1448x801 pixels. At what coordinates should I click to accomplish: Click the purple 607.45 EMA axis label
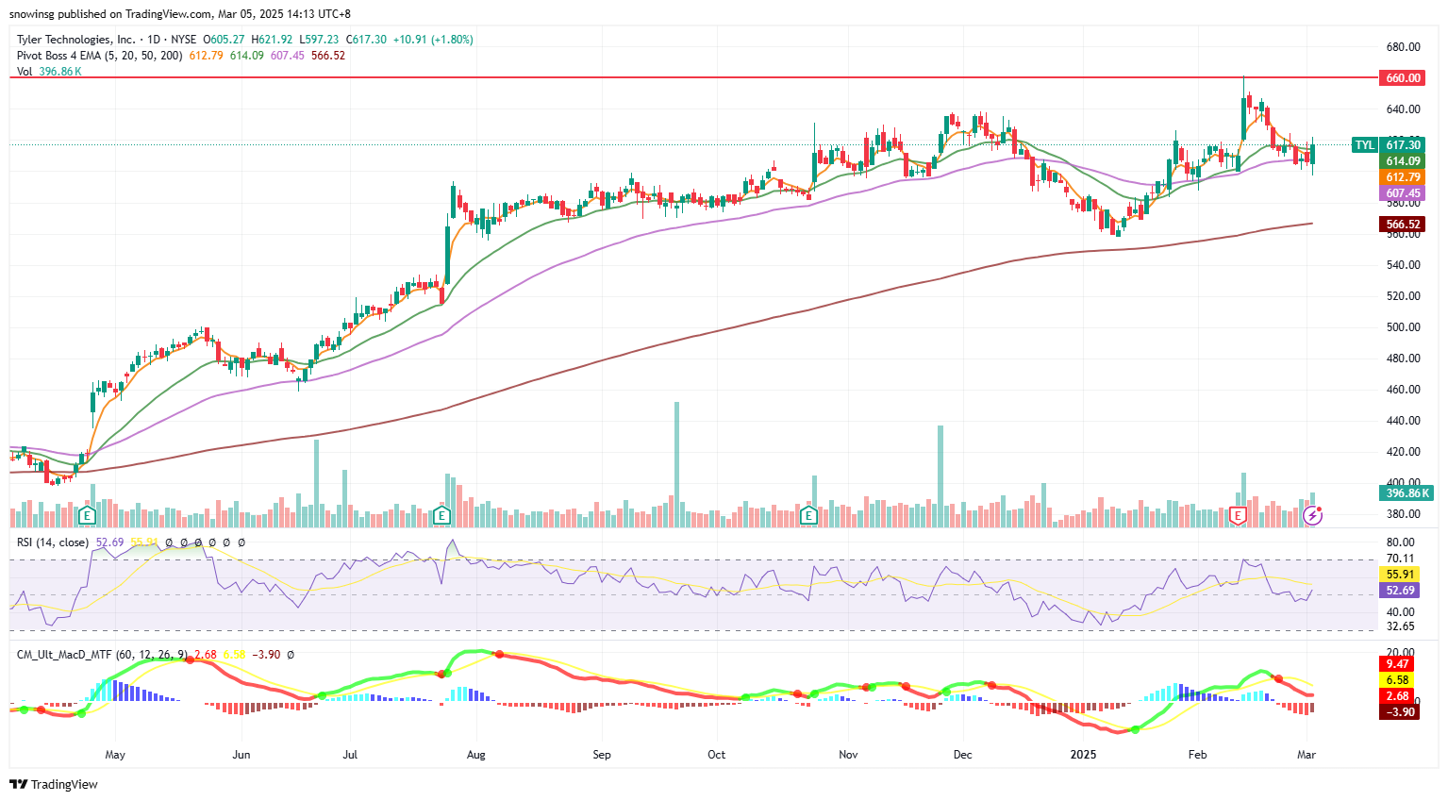pos(1403,193)
